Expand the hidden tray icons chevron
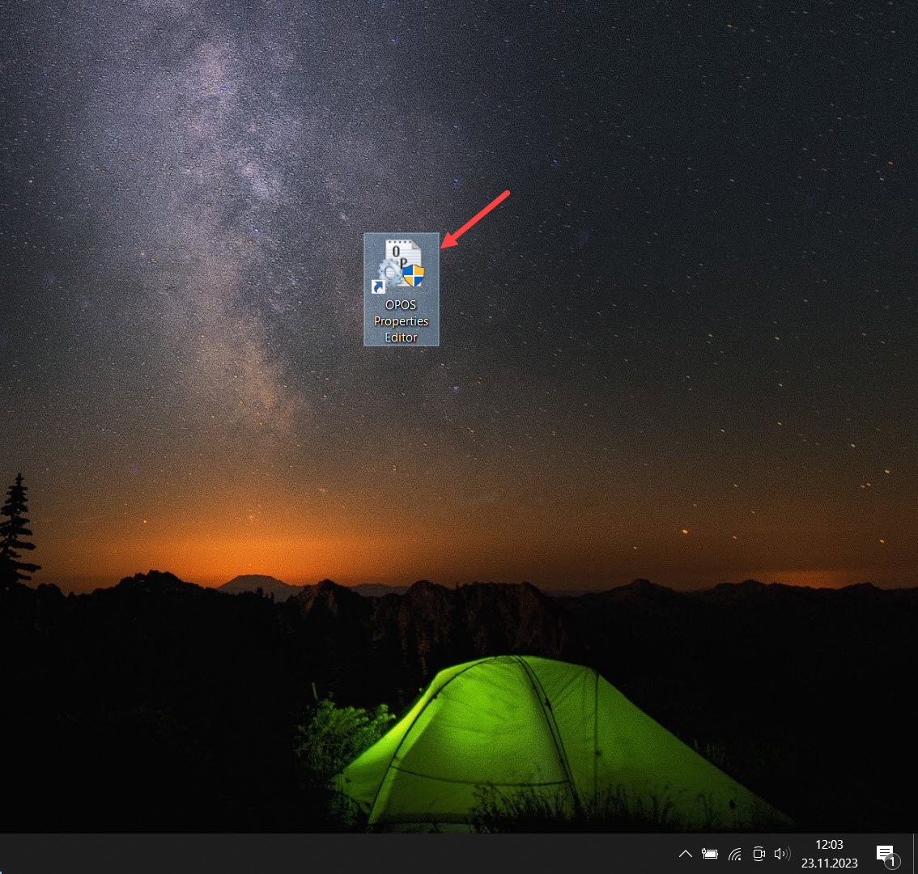918x874 pixels. tap(685, 854)
